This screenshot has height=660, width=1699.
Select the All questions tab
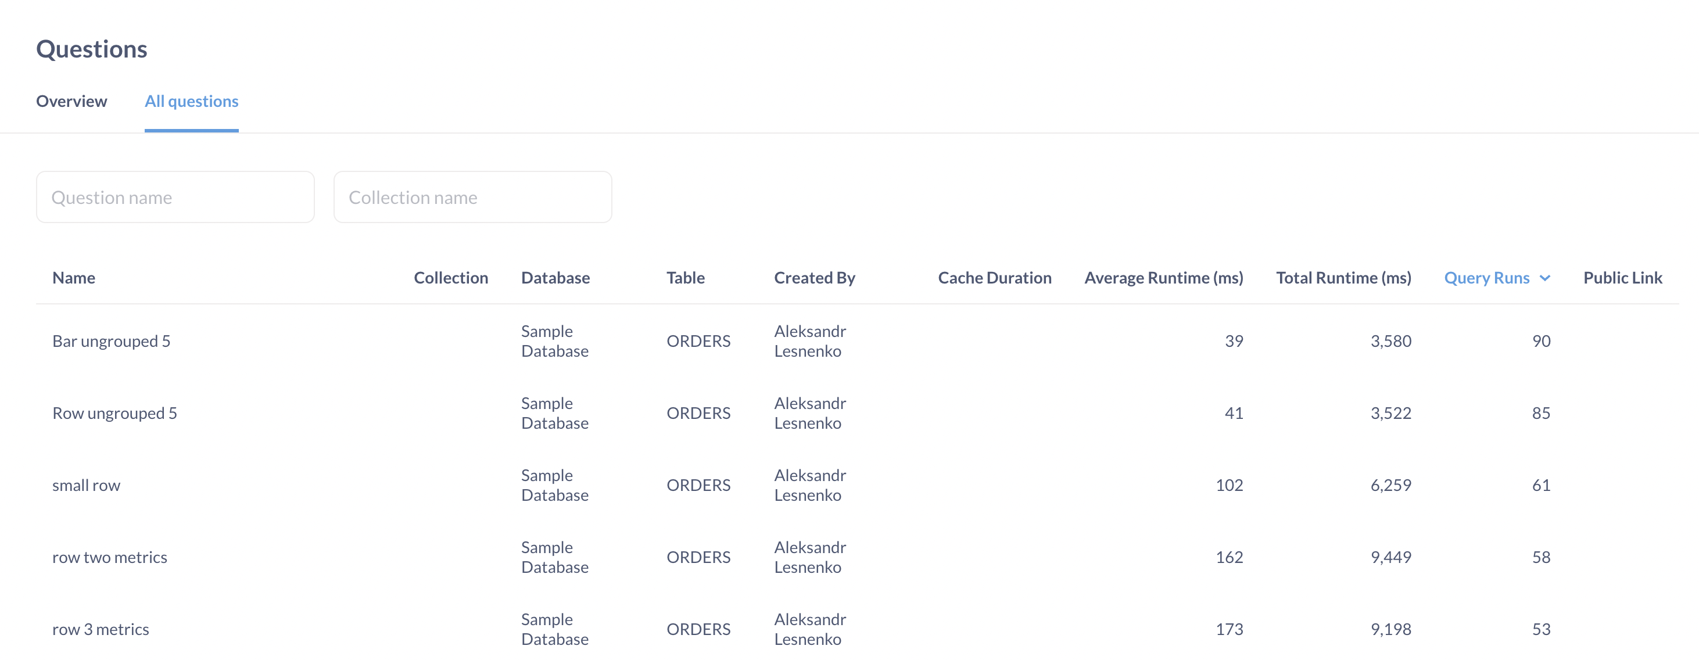click(x=191, y=101)
